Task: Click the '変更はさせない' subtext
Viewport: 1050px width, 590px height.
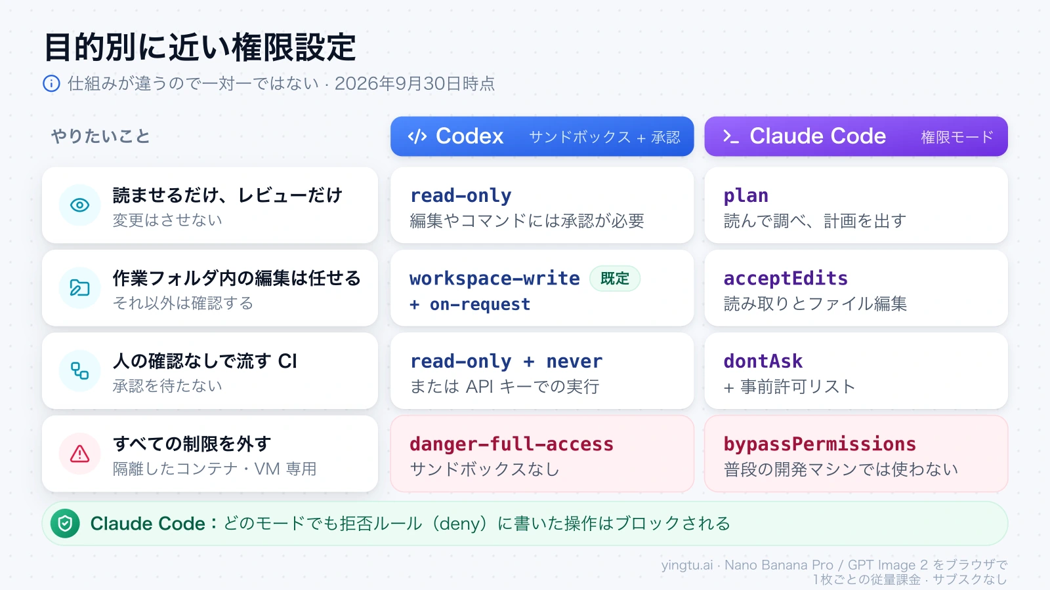Action: [x=167, y=220]
